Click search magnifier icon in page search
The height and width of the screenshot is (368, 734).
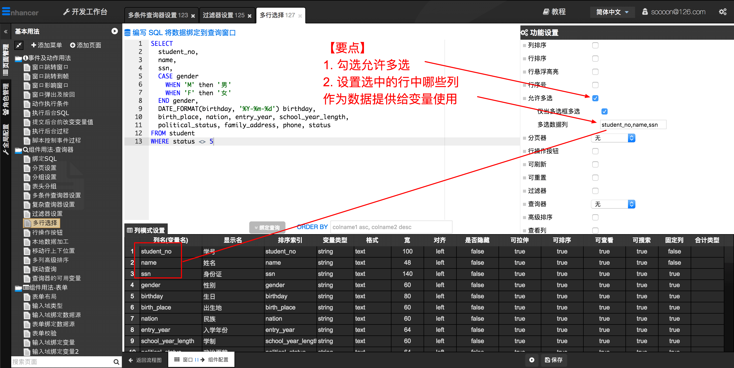116,362
